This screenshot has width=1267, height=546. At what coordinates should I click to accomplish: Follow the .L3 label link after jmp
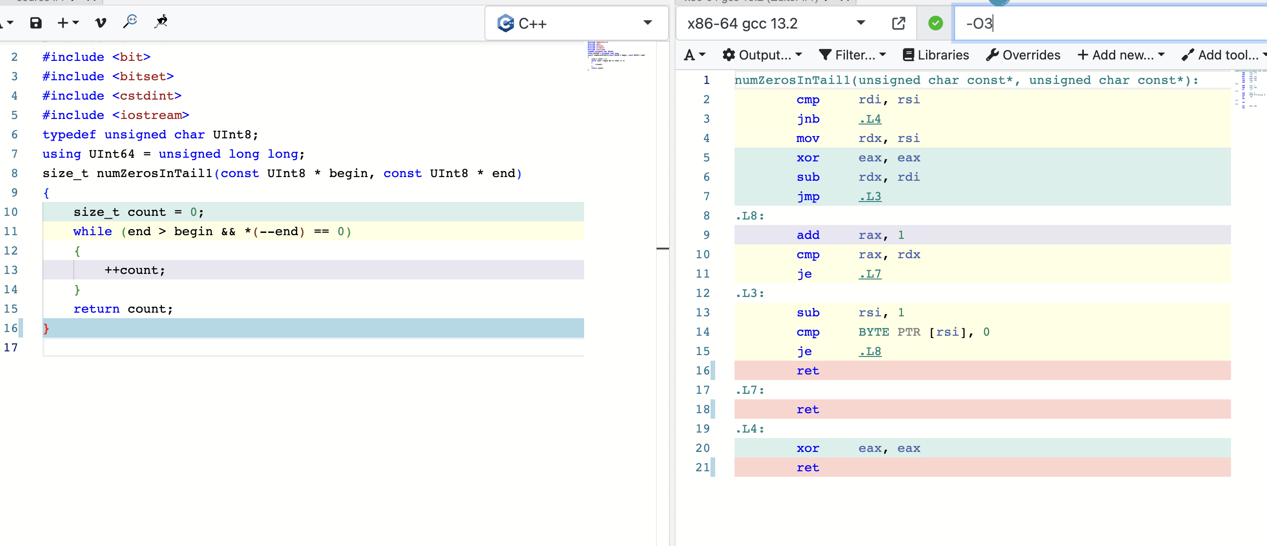pos(870,196)
